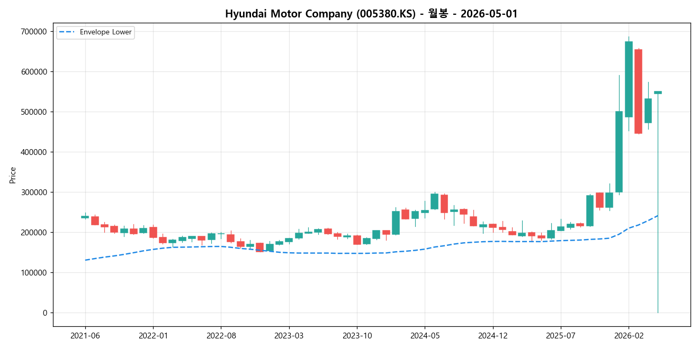699x349 pixels.
Task: Click the 2023-10 x-axis date label
Action: click(357, 335)
